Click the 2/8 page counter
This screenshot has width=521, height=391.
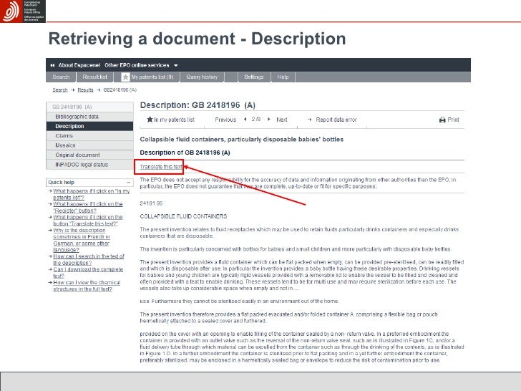point(256,120)
